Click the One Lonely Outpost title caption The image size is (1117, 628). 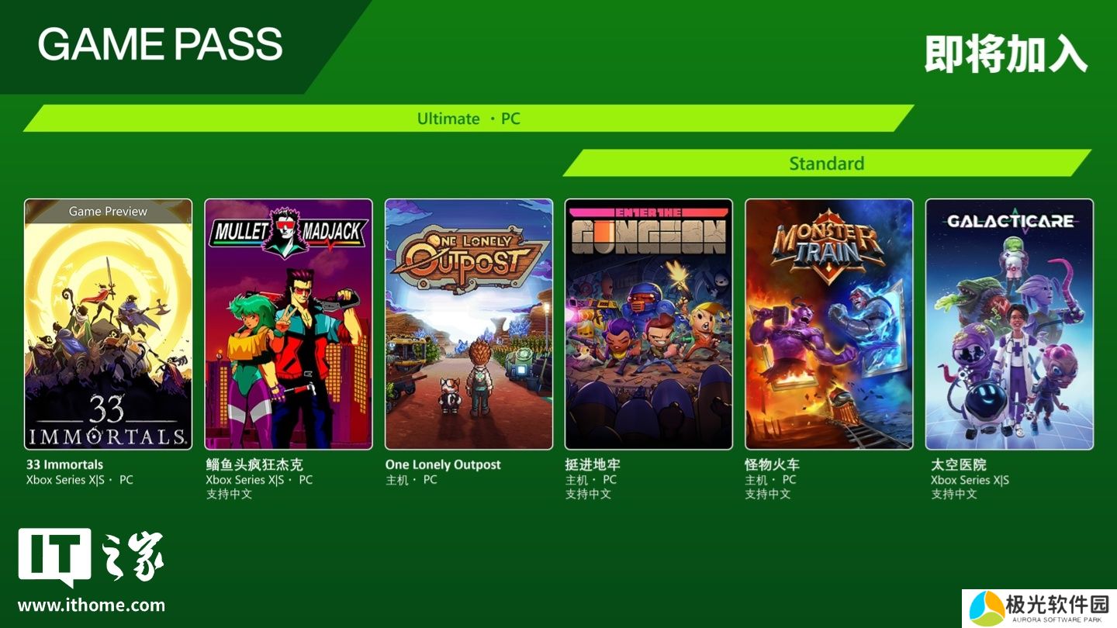[443, 464]
